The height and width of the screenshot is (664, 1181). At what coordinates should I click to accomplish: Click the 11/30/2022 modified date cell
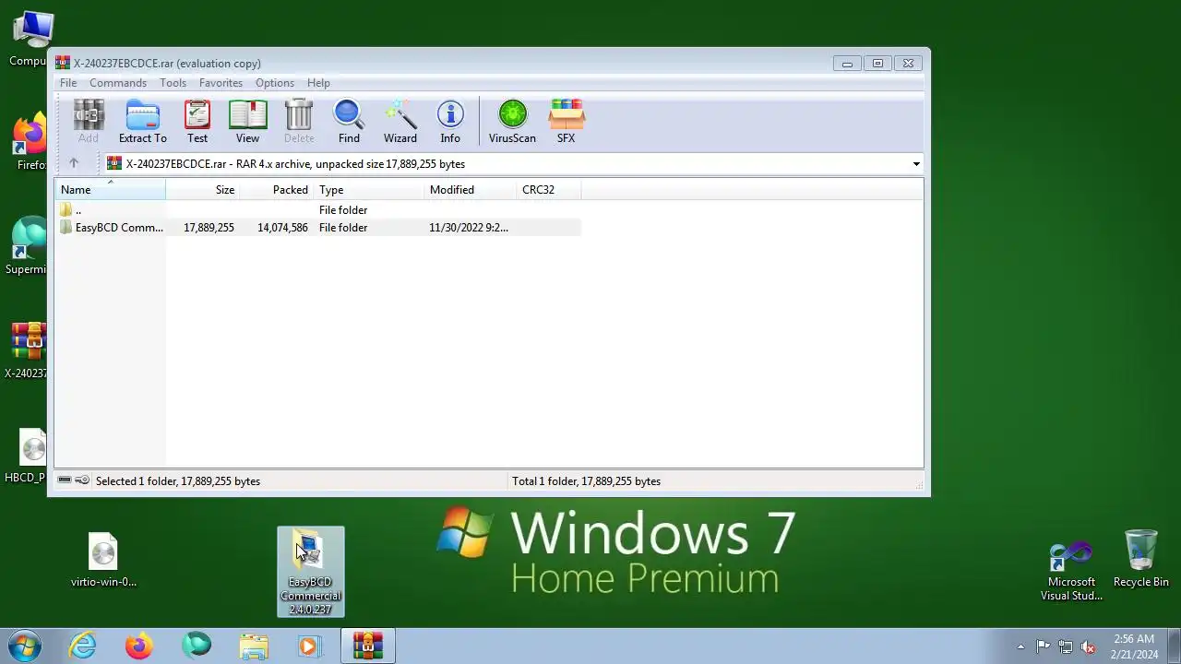(469, 227)
